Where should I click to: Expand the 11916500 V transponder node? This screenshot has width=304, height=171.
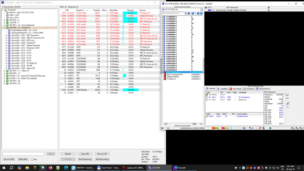[x=162, y=50]
